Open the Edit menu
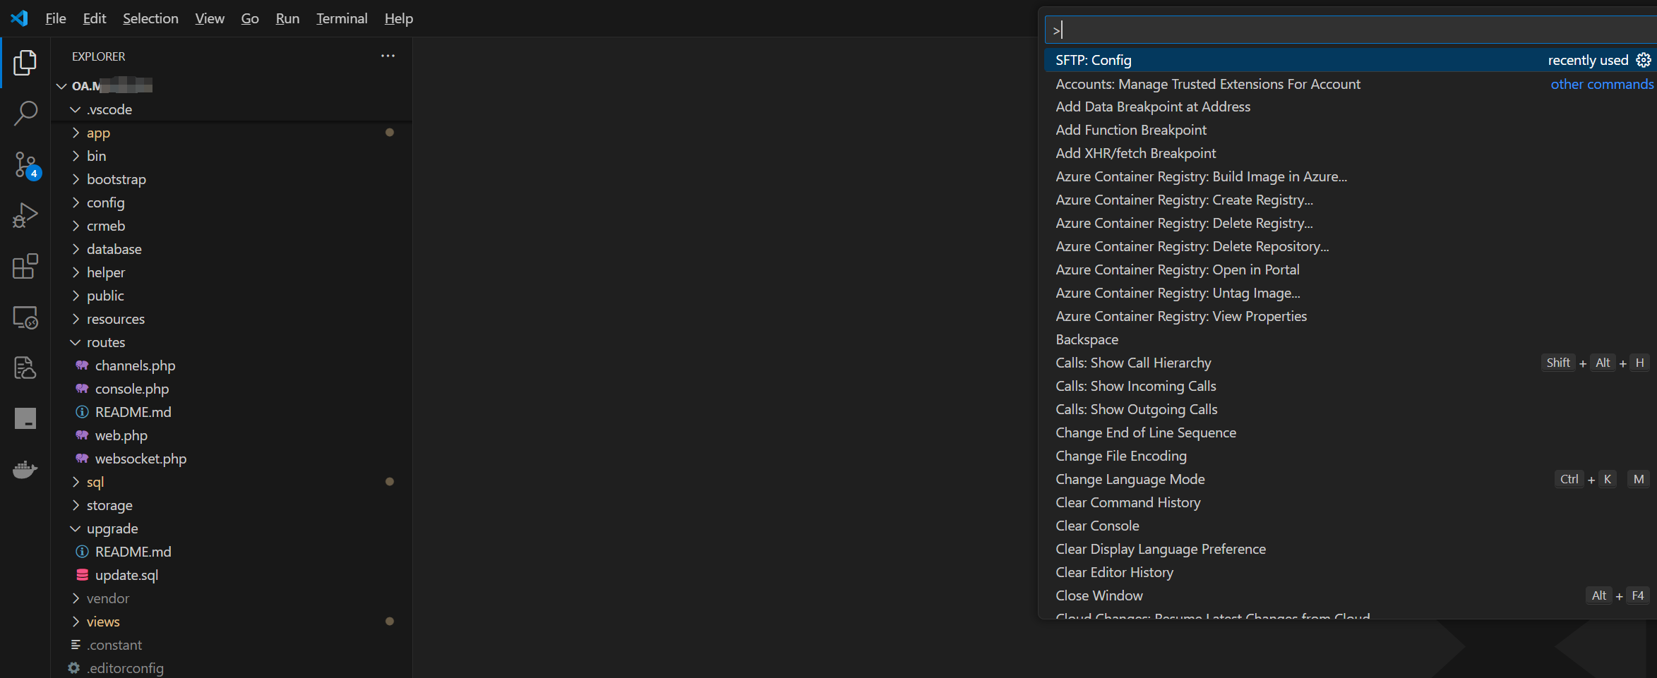 click(x=95, y=18)
